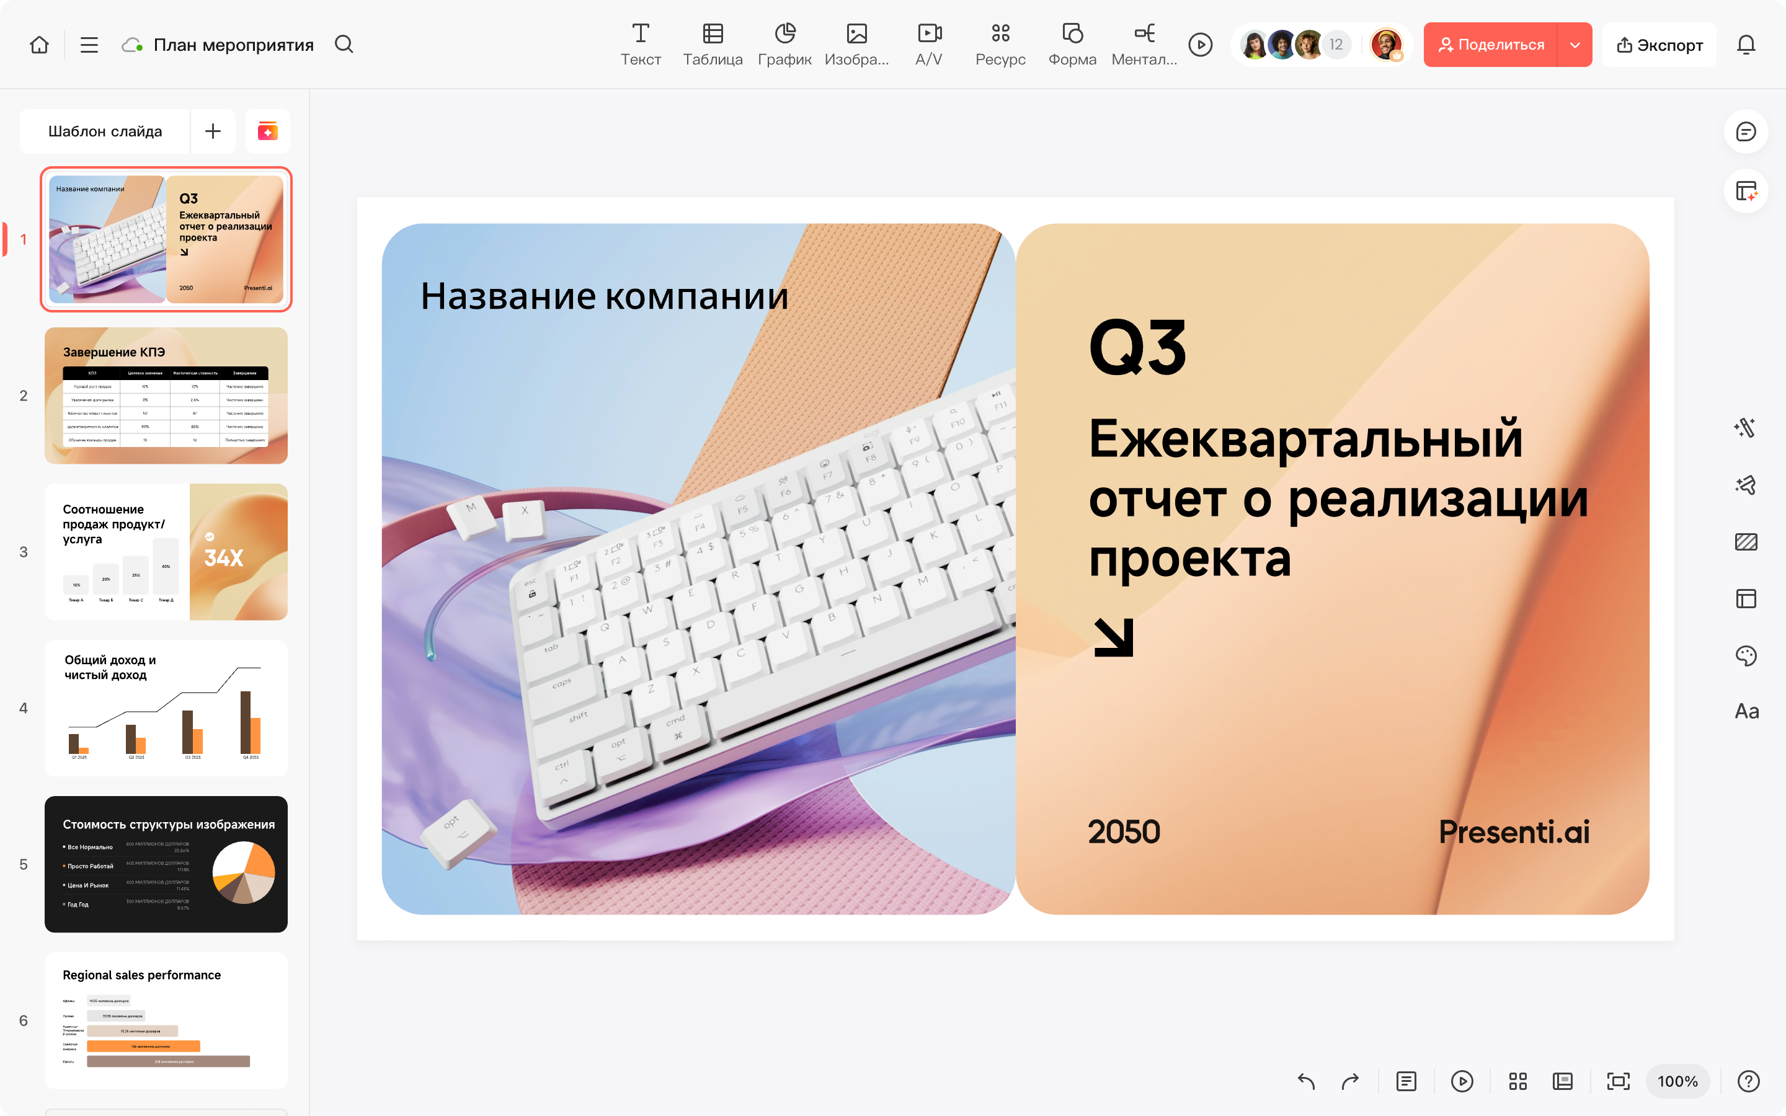Open the Aa font settings
The image size is (1786, 1116).
click(x=1746, y=712)
